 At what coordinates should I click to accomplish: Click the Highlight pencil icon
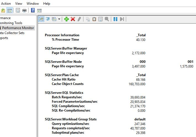[79, 19]
